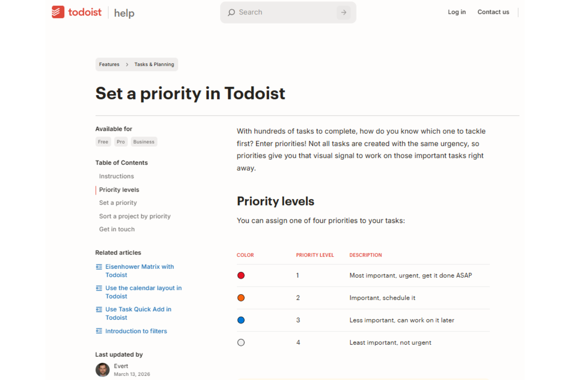Open the Contact us page
570x380 pixels.
point(493,12)
